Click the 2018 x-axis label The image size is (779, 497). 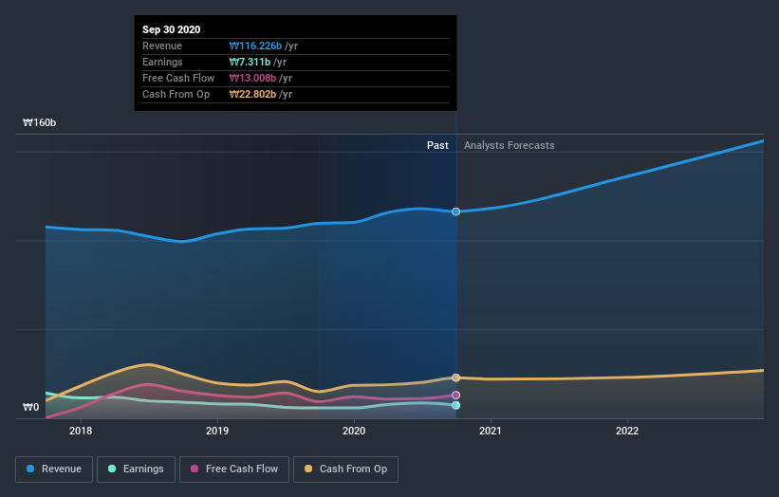(81, 431)
